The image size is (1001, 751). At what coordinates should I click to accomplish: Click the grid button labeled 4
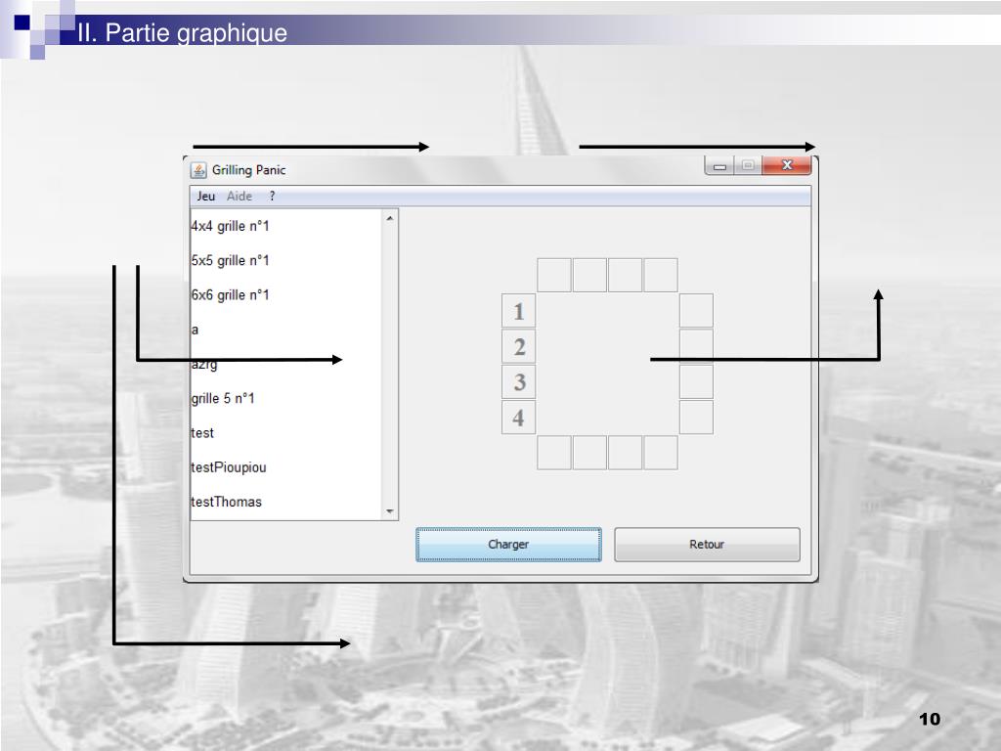(x=518, y=418)
